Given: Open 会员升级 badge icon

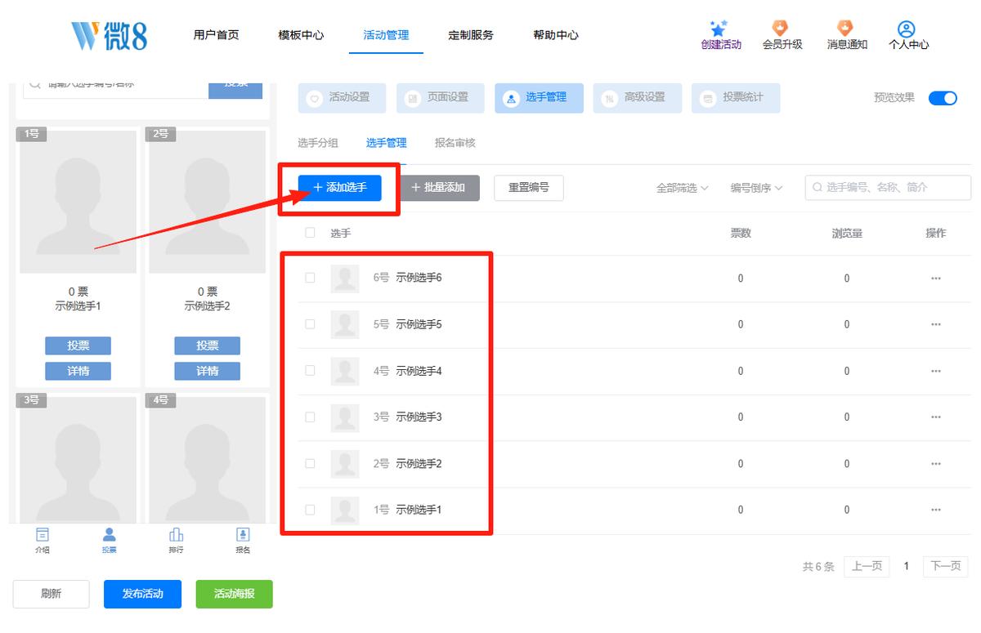Looking at the screenshot, I should tap(782, 29).
